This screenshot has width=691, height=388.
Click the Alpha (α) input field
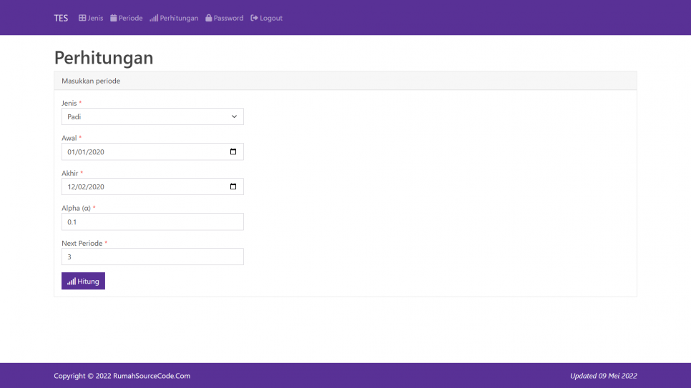point(152,222)
